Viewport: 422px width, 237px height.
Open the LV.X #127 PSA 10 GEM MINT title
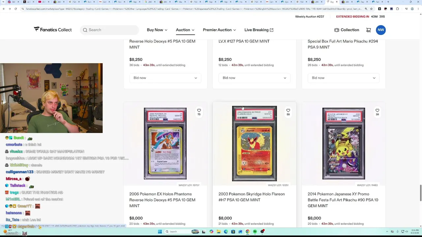[244, 41]
